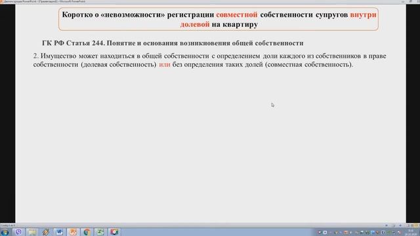Viewport: 420px width, 236px height.
Task: Switch to green Excel taskbar icon
Action: click(100, 232)
